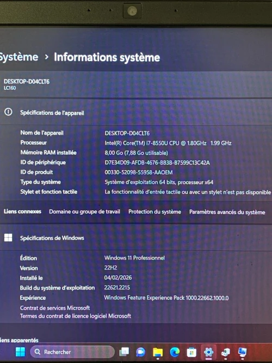
Task: Click the magnifier icon in Rechercher box
Action: pyautogui.click(x=37, y=352)
